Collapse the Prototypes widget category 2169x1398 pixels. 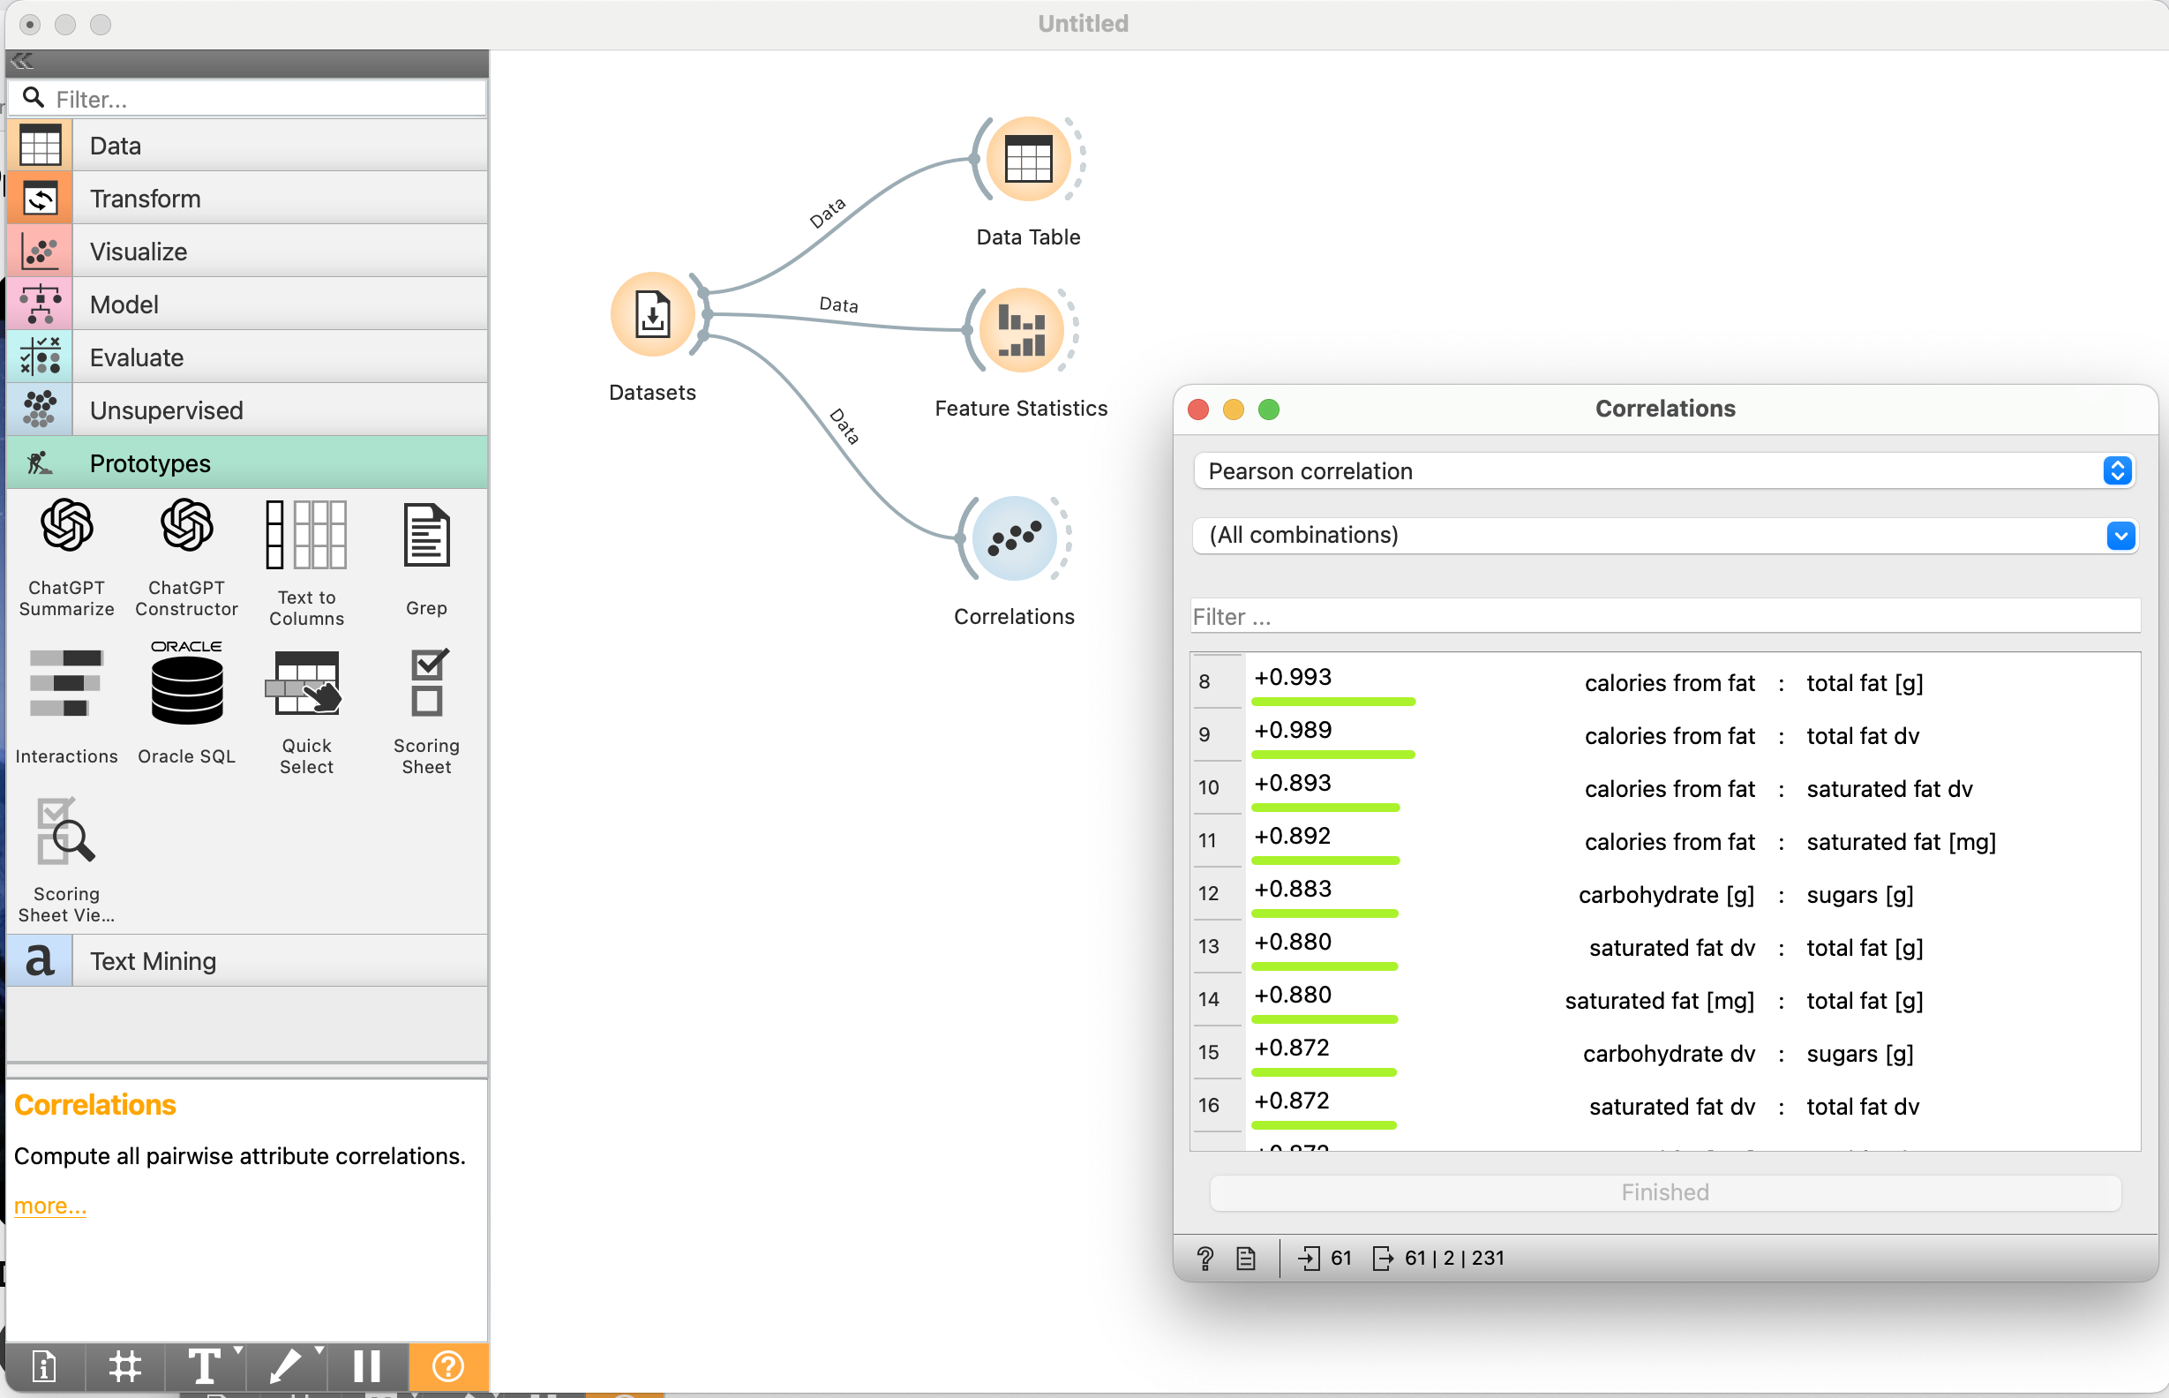[x=247, y=463]
